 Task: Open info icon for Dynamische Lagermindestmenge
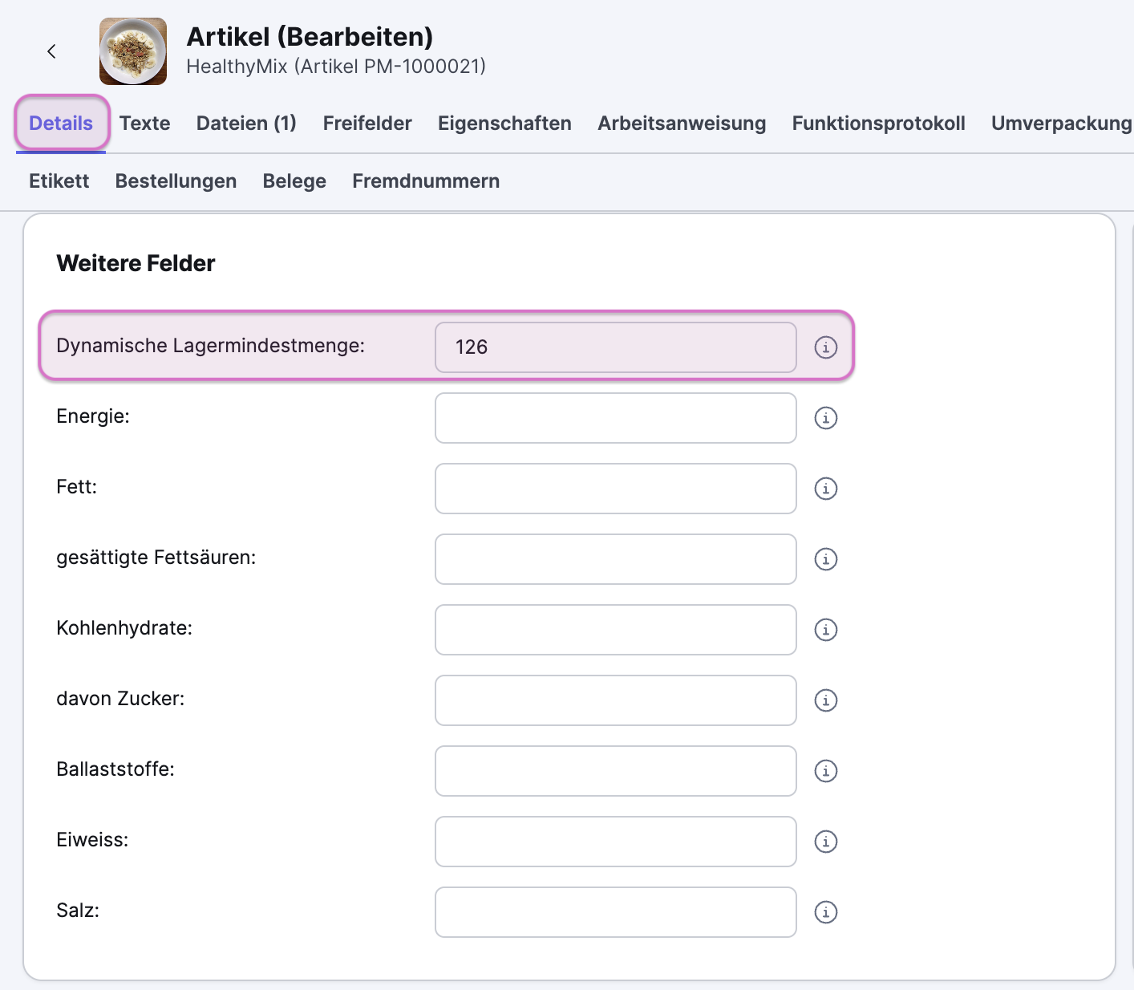tap(825, 347)
